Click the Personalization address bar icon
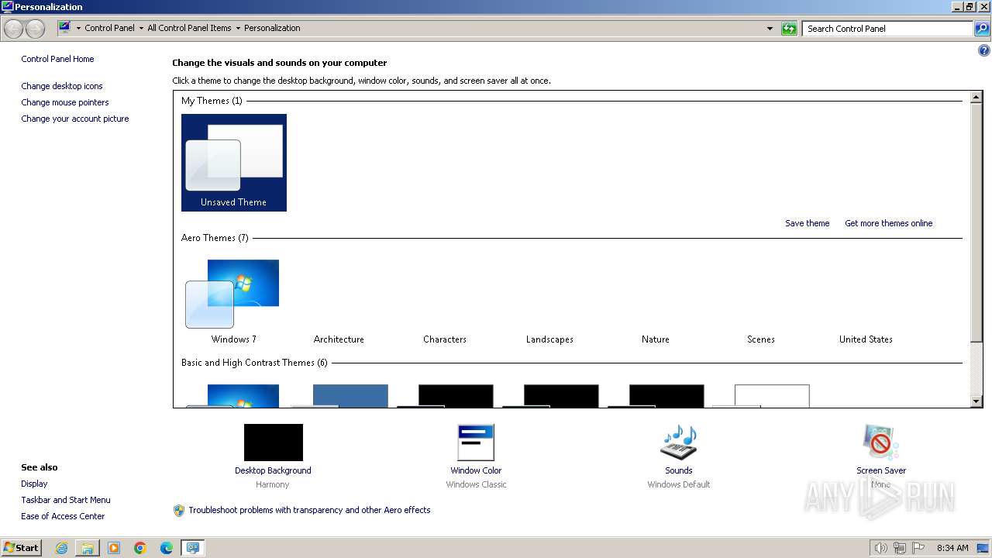Image resolution: width=992 pixels, height=558 pixels. 64,28
